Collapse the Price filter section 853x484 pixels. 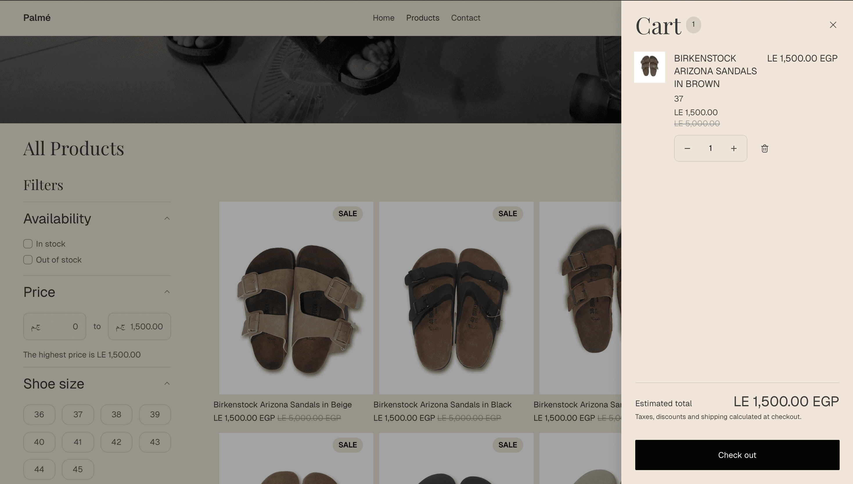167,292
